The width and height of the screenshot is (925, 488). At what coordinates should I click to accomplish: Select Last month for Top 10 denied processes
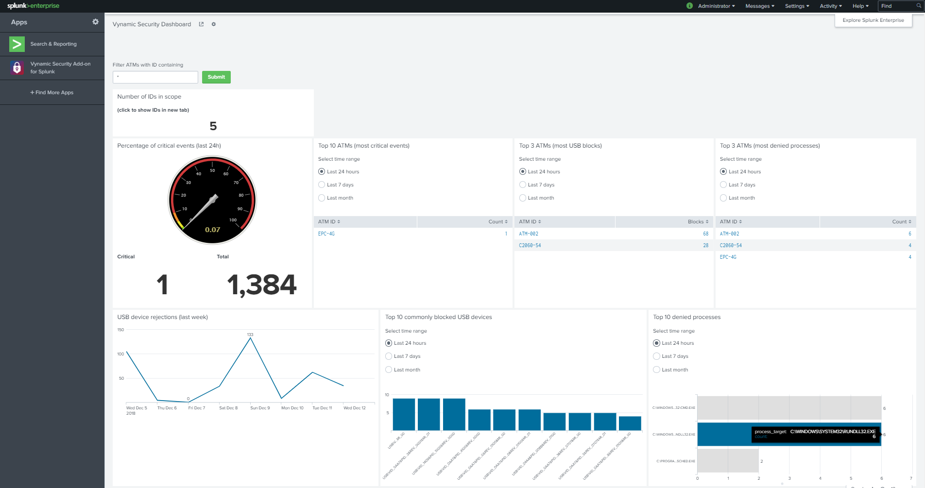click(x=656, y=370)
